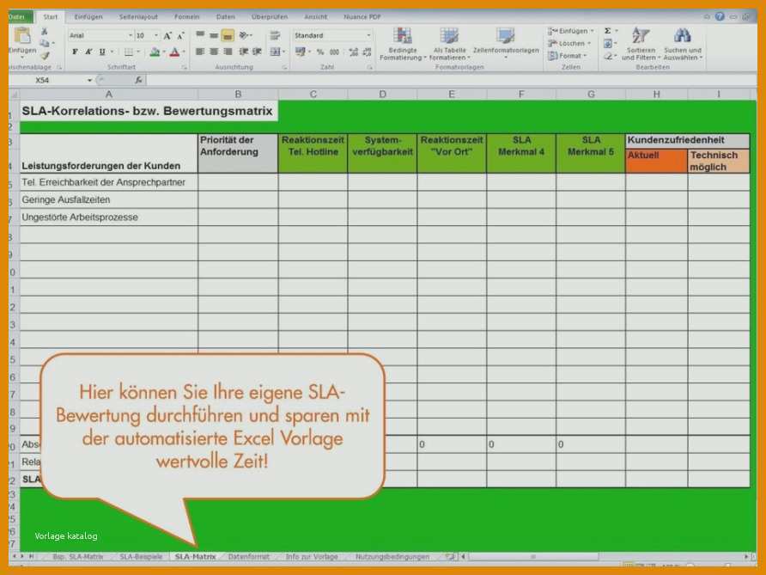Align text right
The image size is (766, 575).
click(228, 52)
